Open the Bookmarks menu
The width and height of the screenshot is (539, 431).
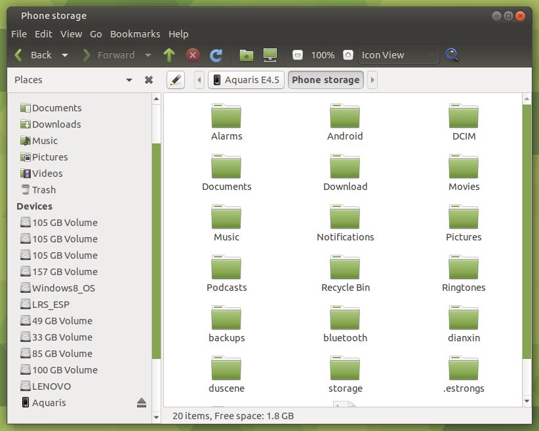[135, 34]
